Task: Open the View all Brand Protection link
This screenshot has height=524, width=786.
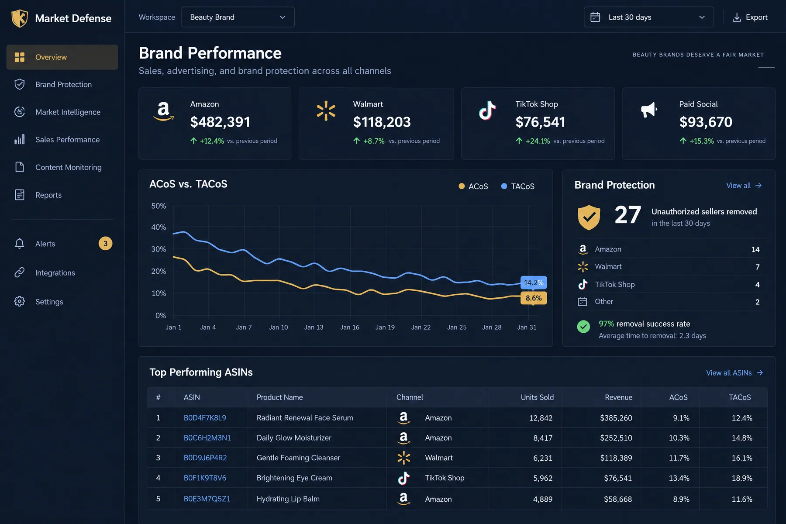Action: click(x=744, y=185)
